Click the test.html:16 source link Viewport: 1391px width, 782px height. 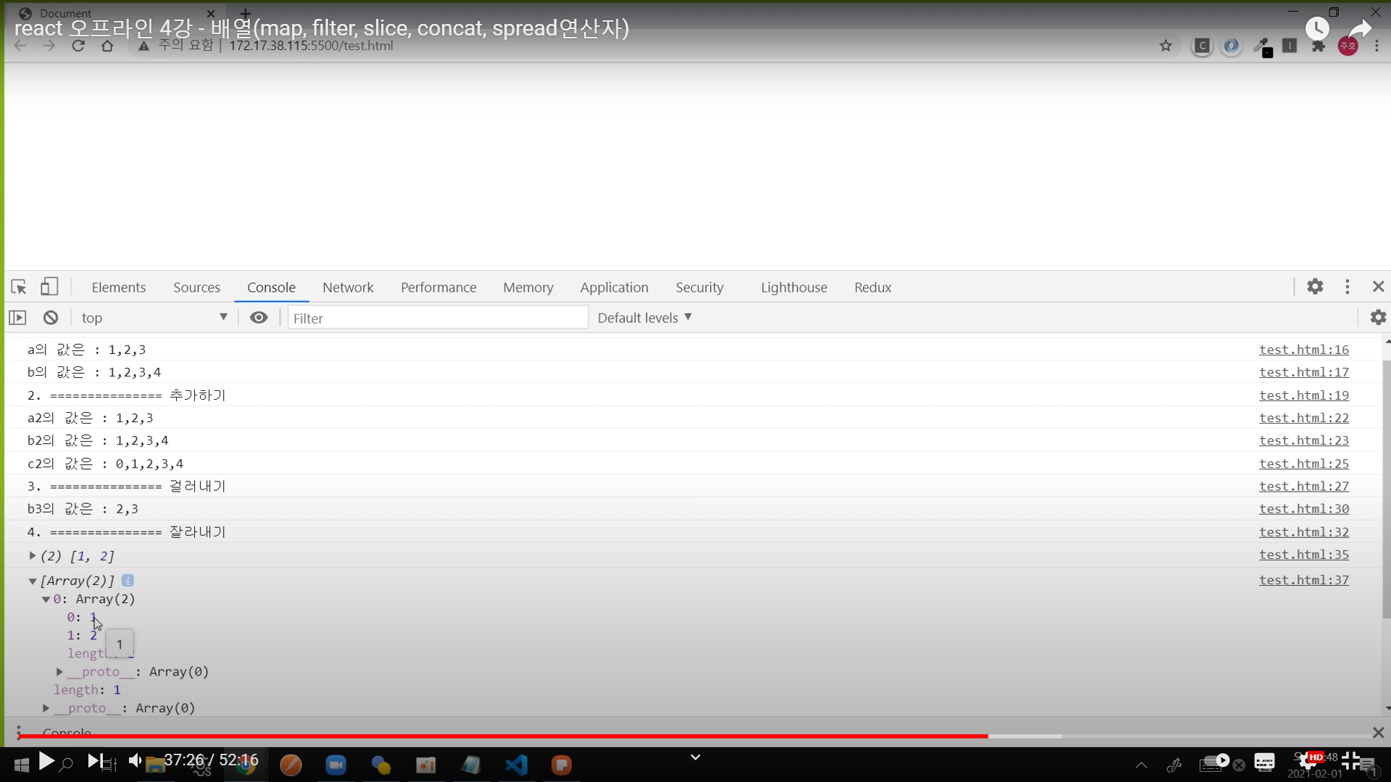click(x=1303, y=350)
